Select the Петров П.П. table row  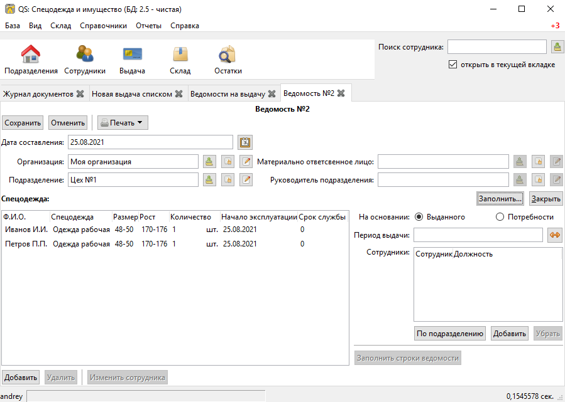[175, 244]
